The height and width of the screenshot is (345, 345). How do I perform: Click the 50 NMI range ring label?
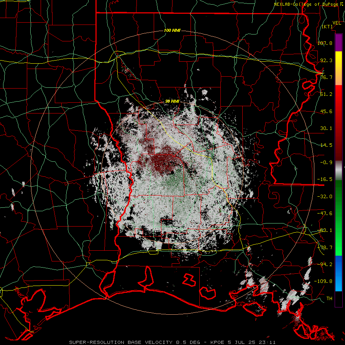coord(172,101)
